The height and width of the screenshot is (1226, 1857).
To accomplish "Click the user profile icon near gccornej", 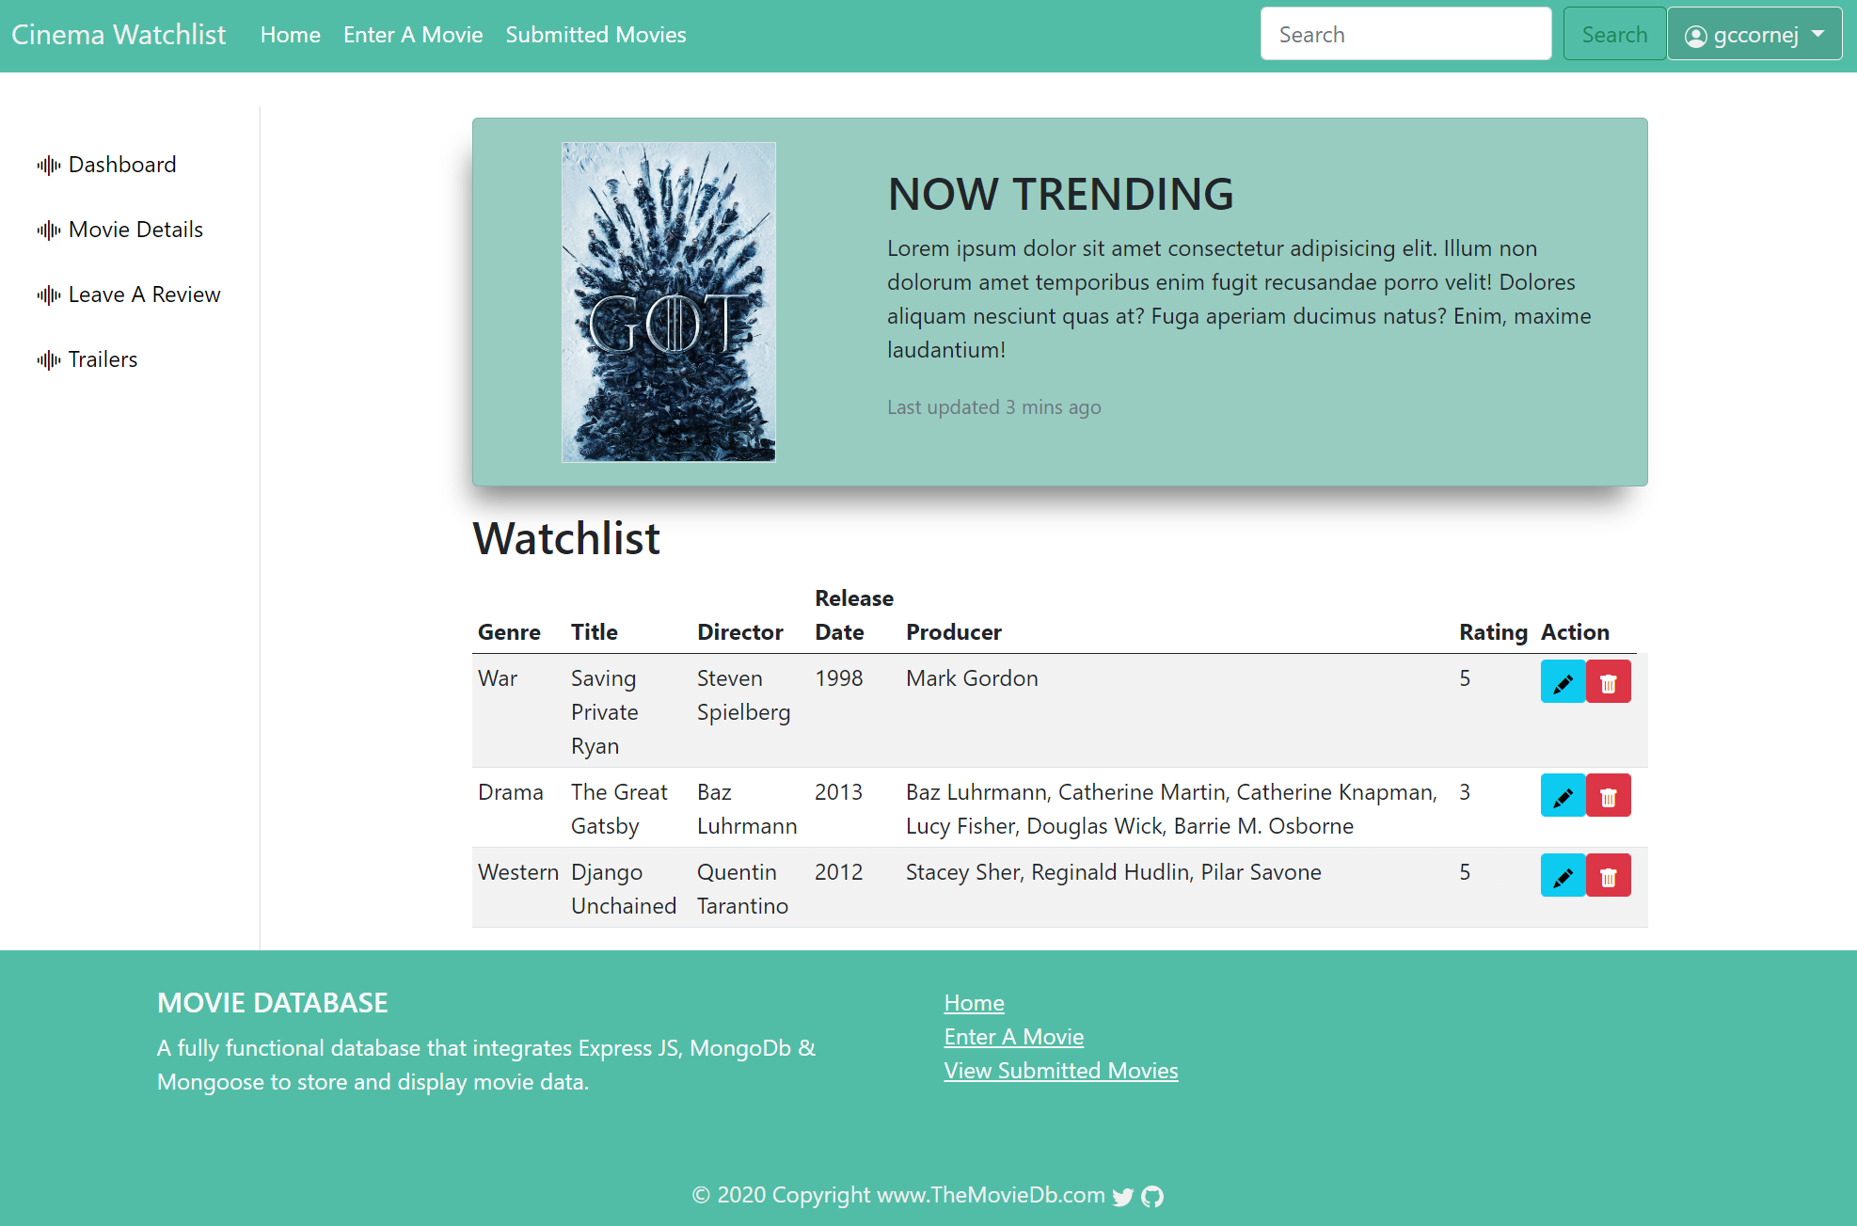I will click(1695, 36).
